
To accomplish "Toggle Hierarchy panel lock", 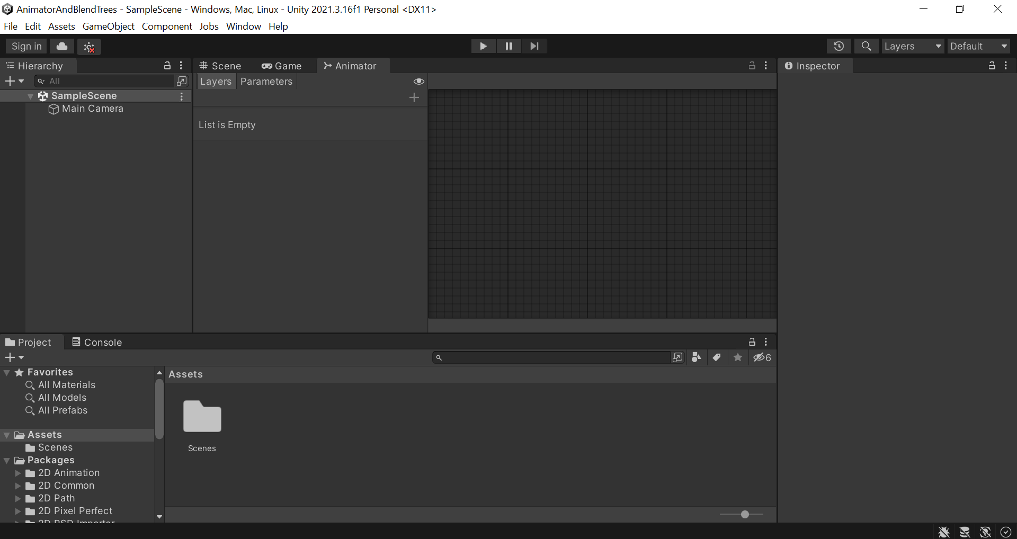I will click(x=167, y=66).
